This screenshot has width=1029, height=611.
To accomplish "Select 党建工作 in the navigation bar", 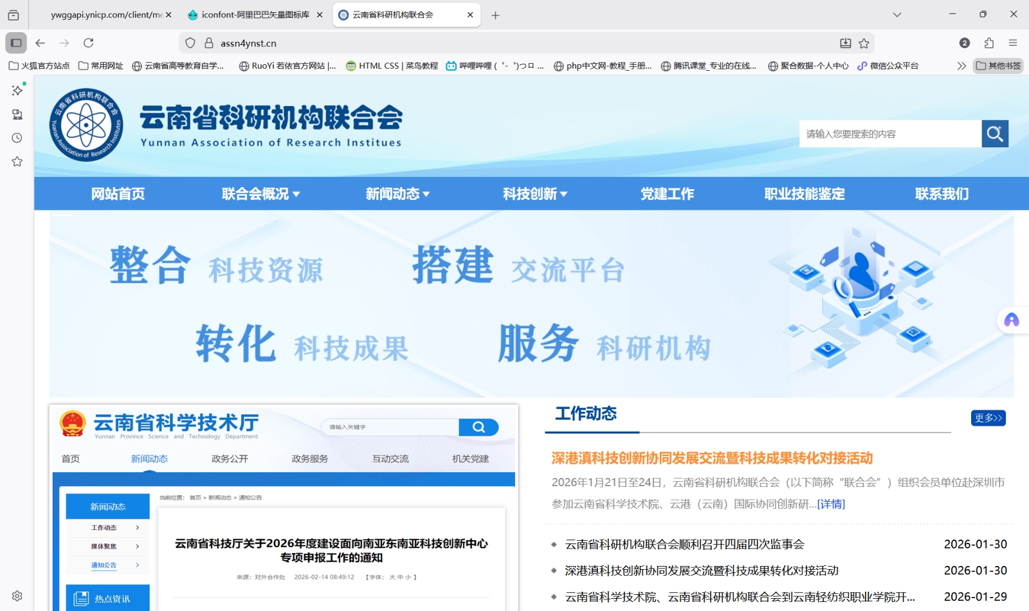I will (x=668, y=194).
